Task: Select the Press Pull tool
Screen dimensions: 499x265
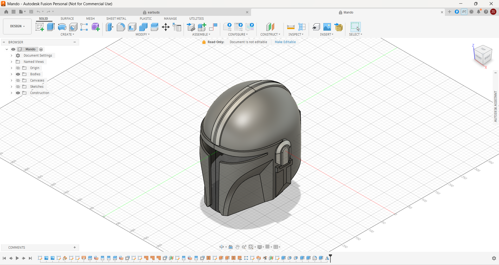Action: 110,27
